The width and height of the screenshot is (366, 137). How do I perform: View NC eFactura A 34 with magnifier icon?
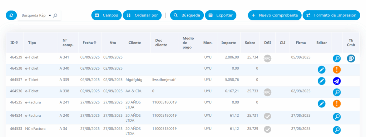pos(337,130)
